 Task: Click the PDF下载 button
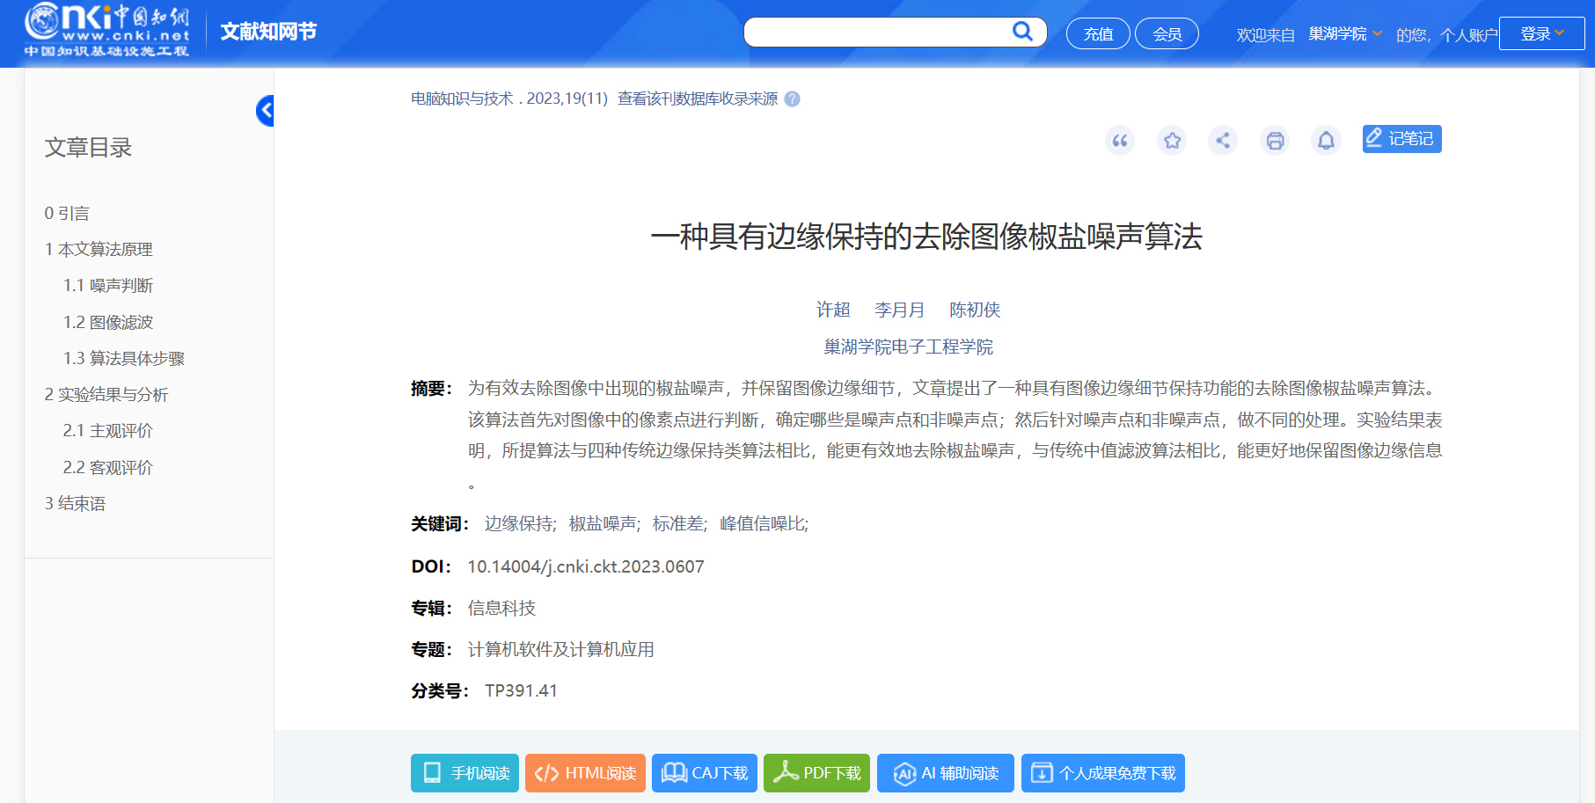[816, 773]
